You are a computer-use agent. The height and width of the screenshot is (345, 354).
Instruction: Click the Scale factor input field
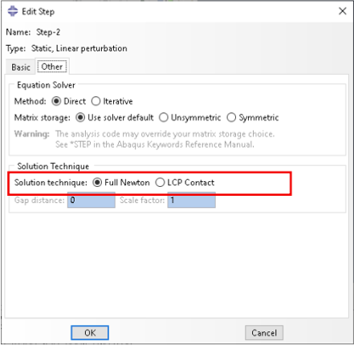point(192,201)
